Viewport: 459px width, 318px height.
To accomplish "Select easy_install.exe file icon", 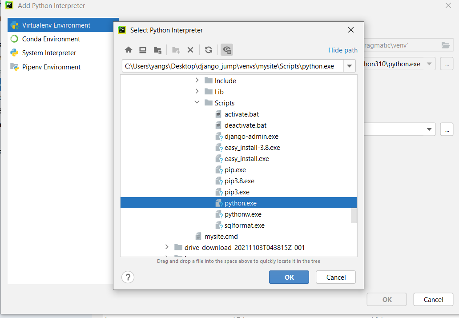I will coord(219,159).
